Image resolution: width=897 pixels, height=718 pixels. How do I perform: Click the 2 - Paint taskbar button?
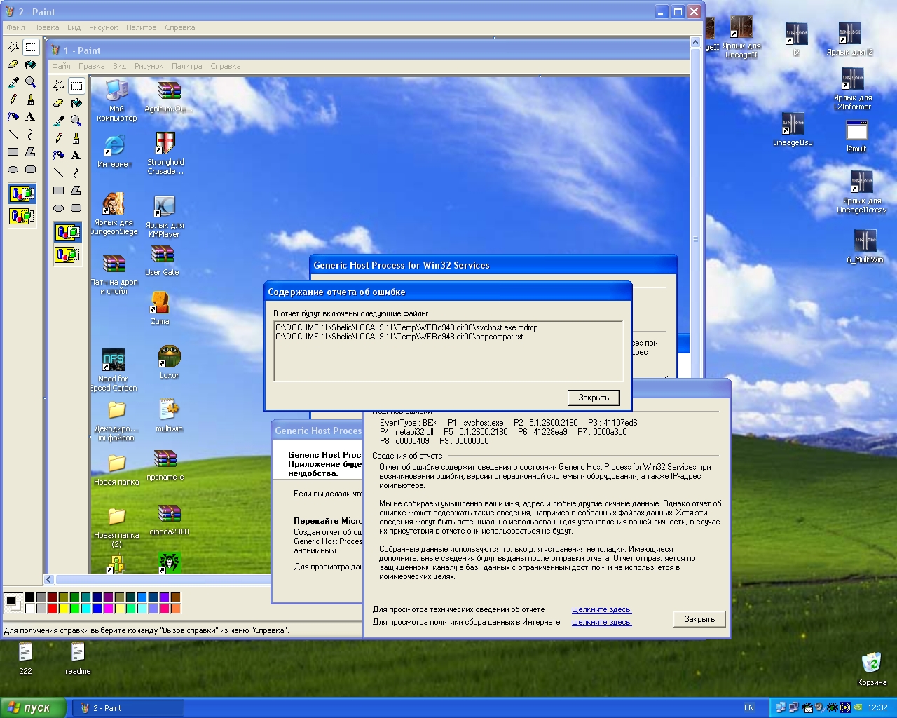point(128,708)
